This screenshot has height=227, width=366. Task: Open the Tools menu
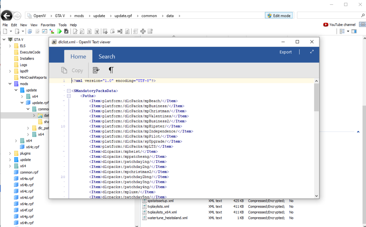(x=62, y=25)
